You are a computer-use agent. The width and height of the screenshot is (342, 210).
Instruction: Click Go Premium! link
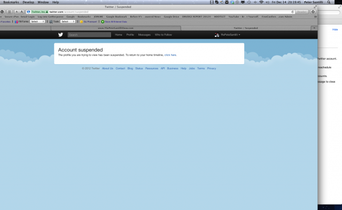point(90,21)
